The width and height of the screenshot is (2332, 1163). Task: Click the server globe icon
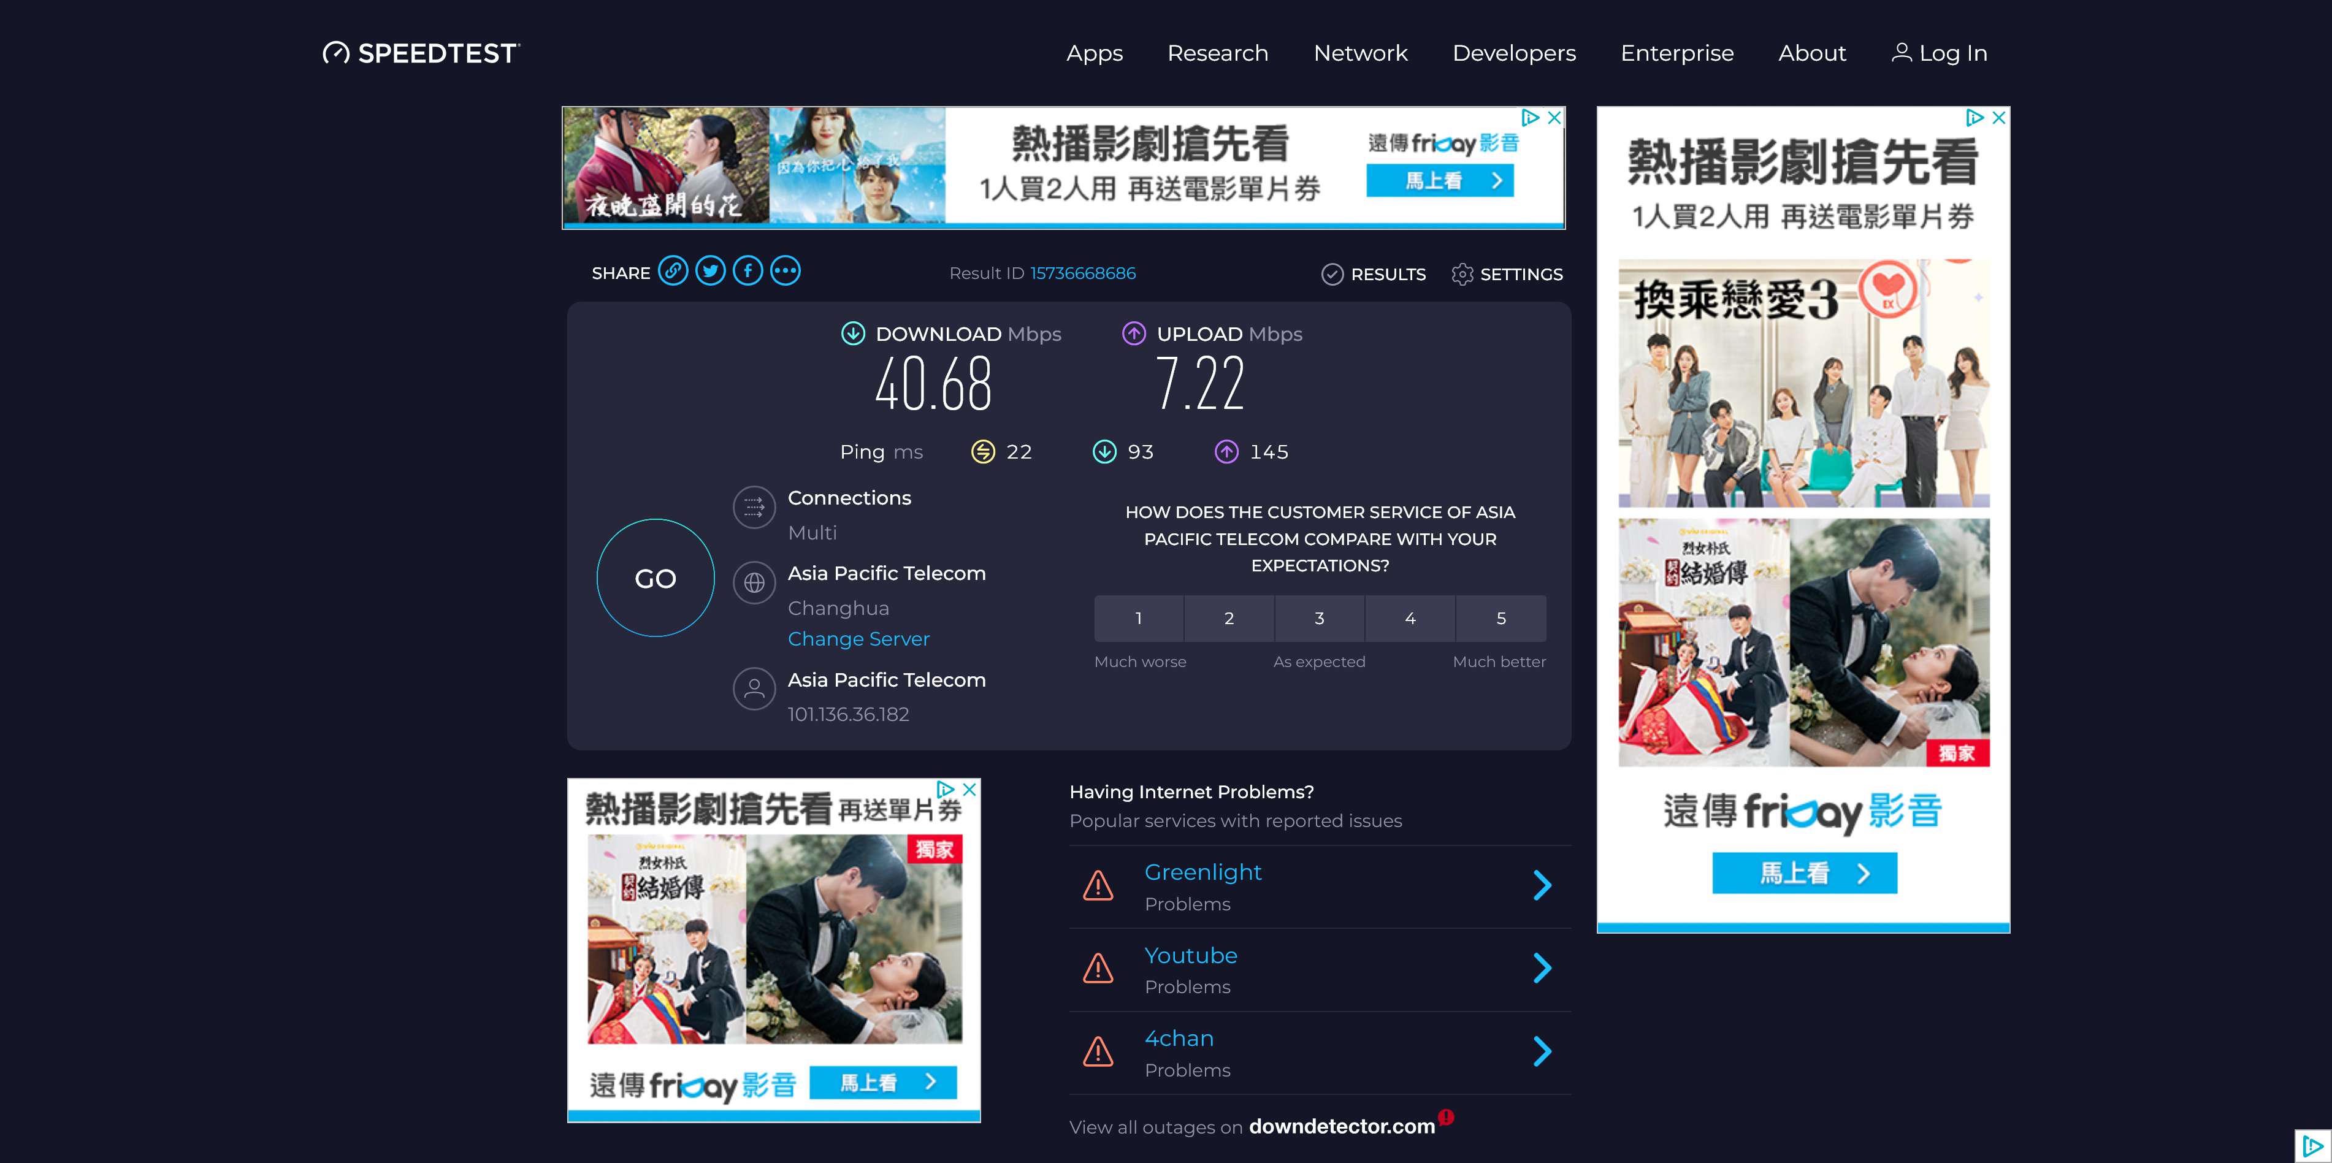(x=754, y=583)
